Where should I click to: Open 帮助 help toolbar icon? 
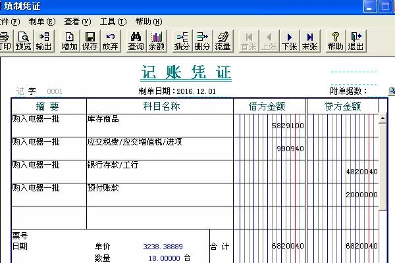pyautogui.click(x=335, y=41)
